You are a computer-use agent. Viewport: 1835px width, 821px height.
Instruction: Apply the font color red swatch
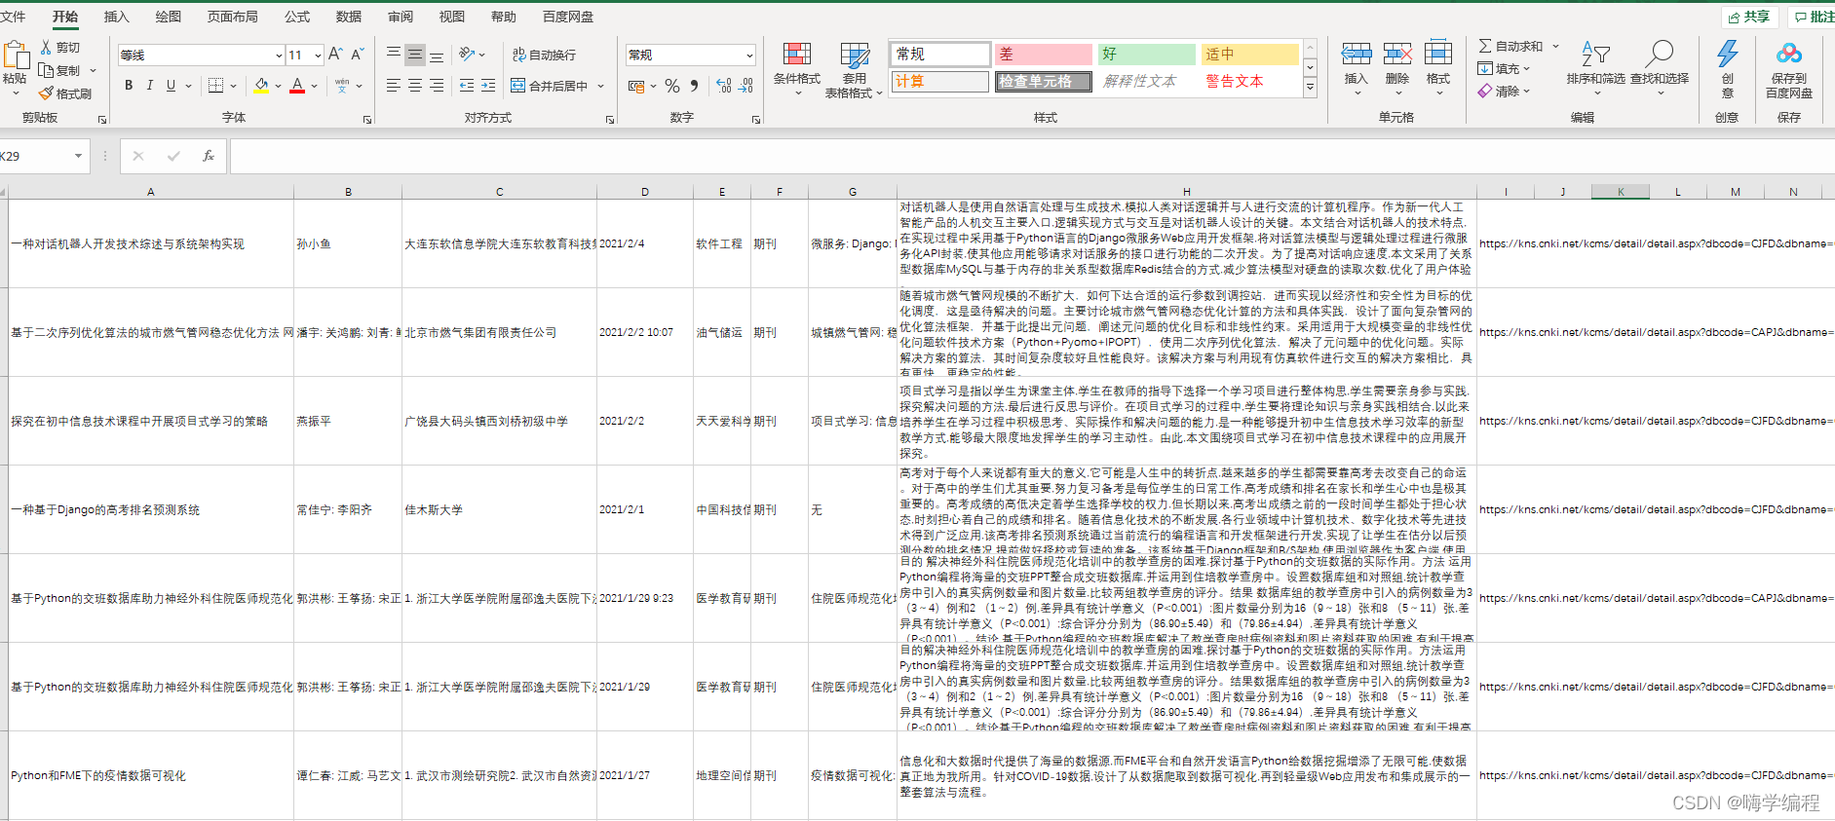297,86
